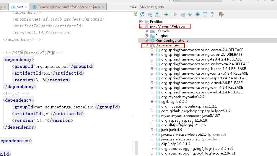Viewport: 277px width, 156px height.
Task: Click the Maven Projects panel title
Action: pos(152,7)
